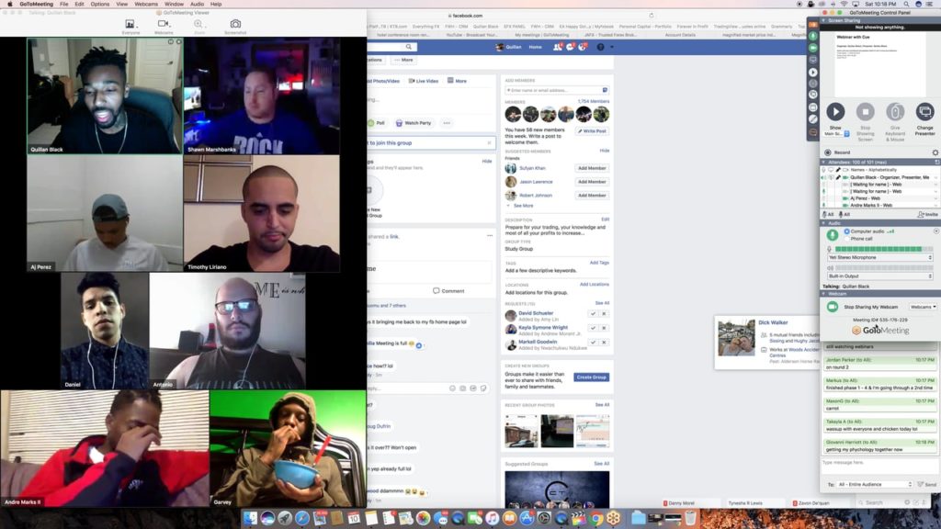The width and height of the screenshot is (941, 529).
Task: Click the Facebook messages icon
Action: point(570,47)
